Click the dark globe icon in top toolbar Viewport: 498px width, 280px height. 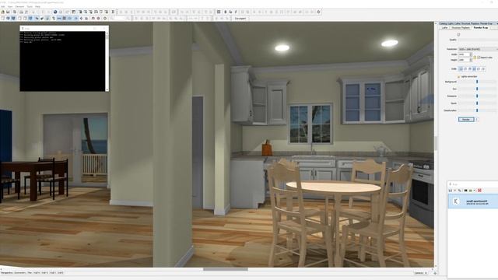pyautogui.click(x=55, y=12)
